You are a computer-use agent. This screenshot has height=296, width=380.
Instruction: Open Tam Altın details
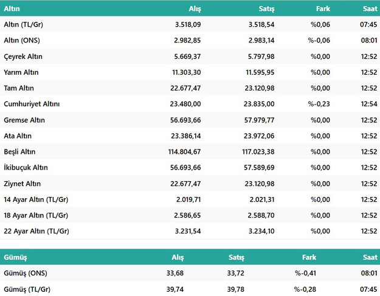[x=19, y=88]
